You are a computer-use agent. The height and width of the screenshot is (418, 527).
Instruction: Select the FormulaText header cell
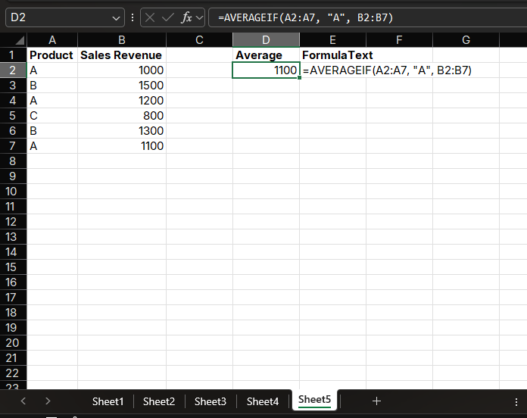point(332,55)
